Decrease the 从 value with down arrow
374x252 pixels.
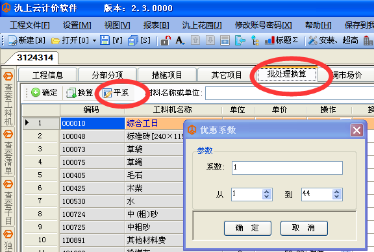click(x=267, y=197)
